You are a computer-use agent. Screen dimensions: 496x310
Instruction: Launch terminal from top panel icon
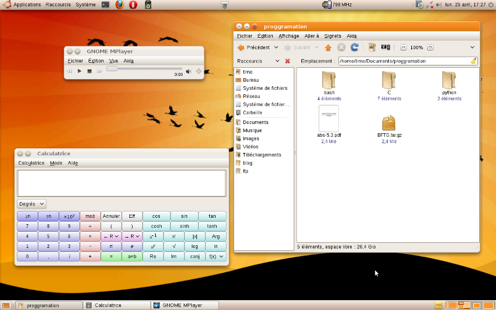pyautogui.click(x=105, y=5)
